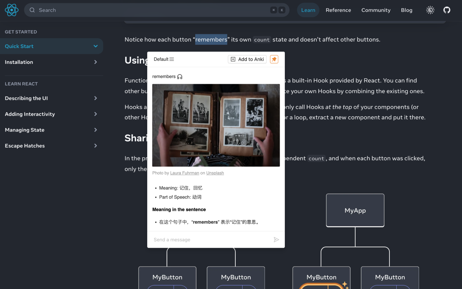Open the Laura Fuhrman photographer link
The image size is (462, 289).
tap(184, 173)
